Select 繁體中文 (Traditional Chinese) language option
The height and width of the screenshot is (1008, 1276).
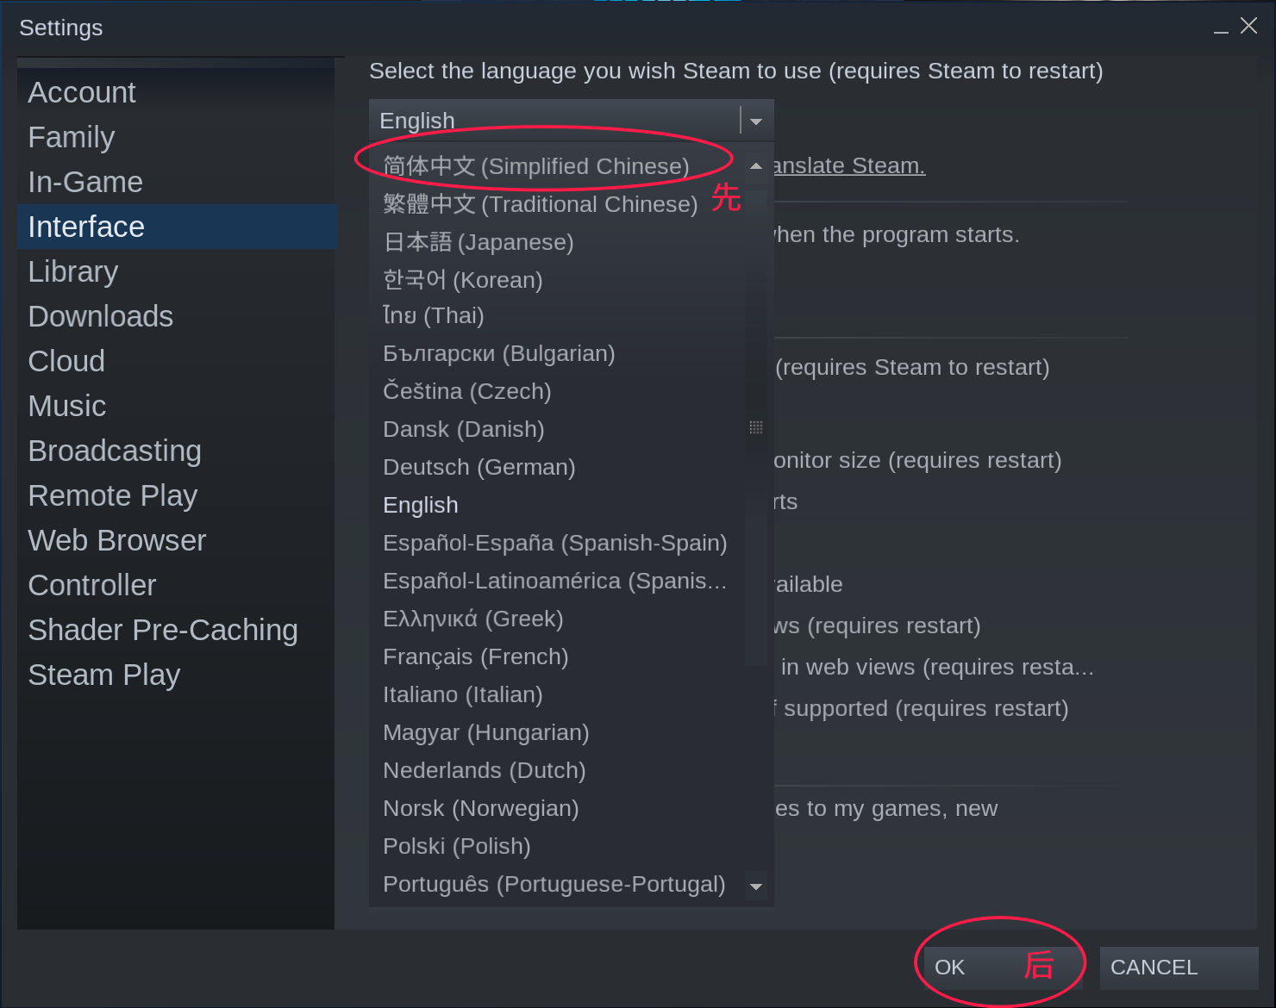[x=540, y=204]
